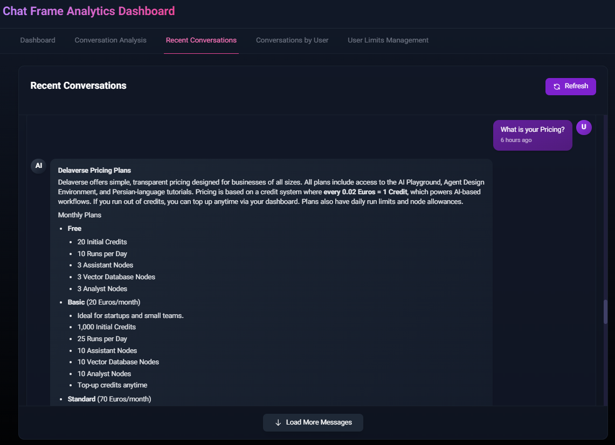The width and height of the screenshot is (615, 445).
Task: Click the Standard (70 Euros/month) plan item
Action: point(109,399)
